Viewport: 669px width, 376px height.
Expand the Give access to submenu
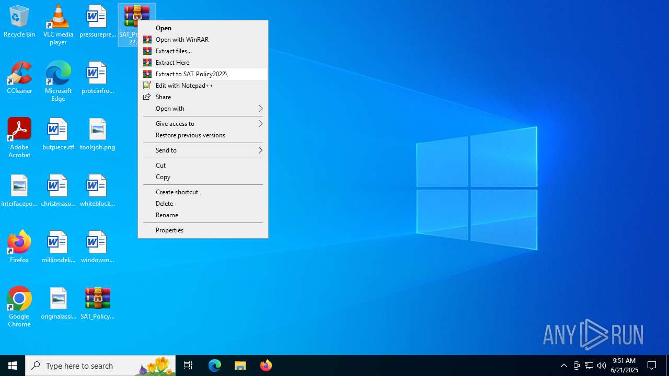[203, 124]
